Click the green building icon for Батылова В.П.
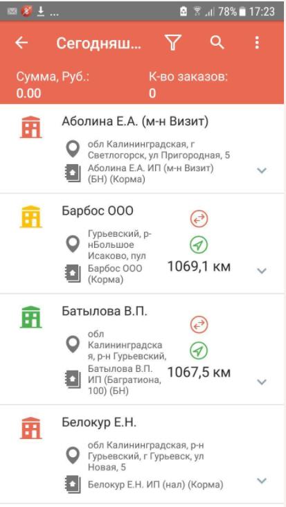This screenshot has height=507, width=286. [x=30, y=317]
